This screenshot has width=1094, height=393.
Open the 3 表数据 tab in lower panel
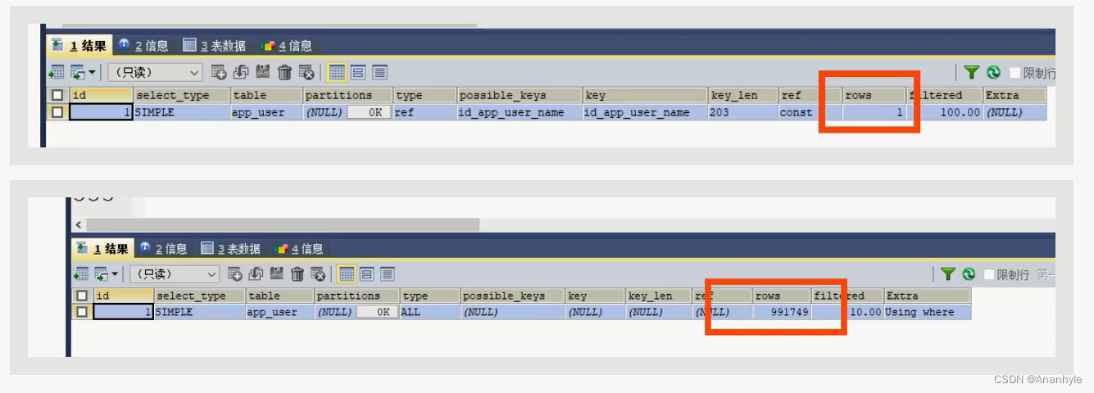pyautogui.click(x=231, y=248)
